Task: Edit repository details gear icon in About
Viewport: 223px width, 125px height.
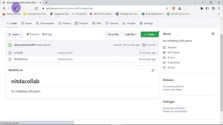Action: [x=213, y=34]
